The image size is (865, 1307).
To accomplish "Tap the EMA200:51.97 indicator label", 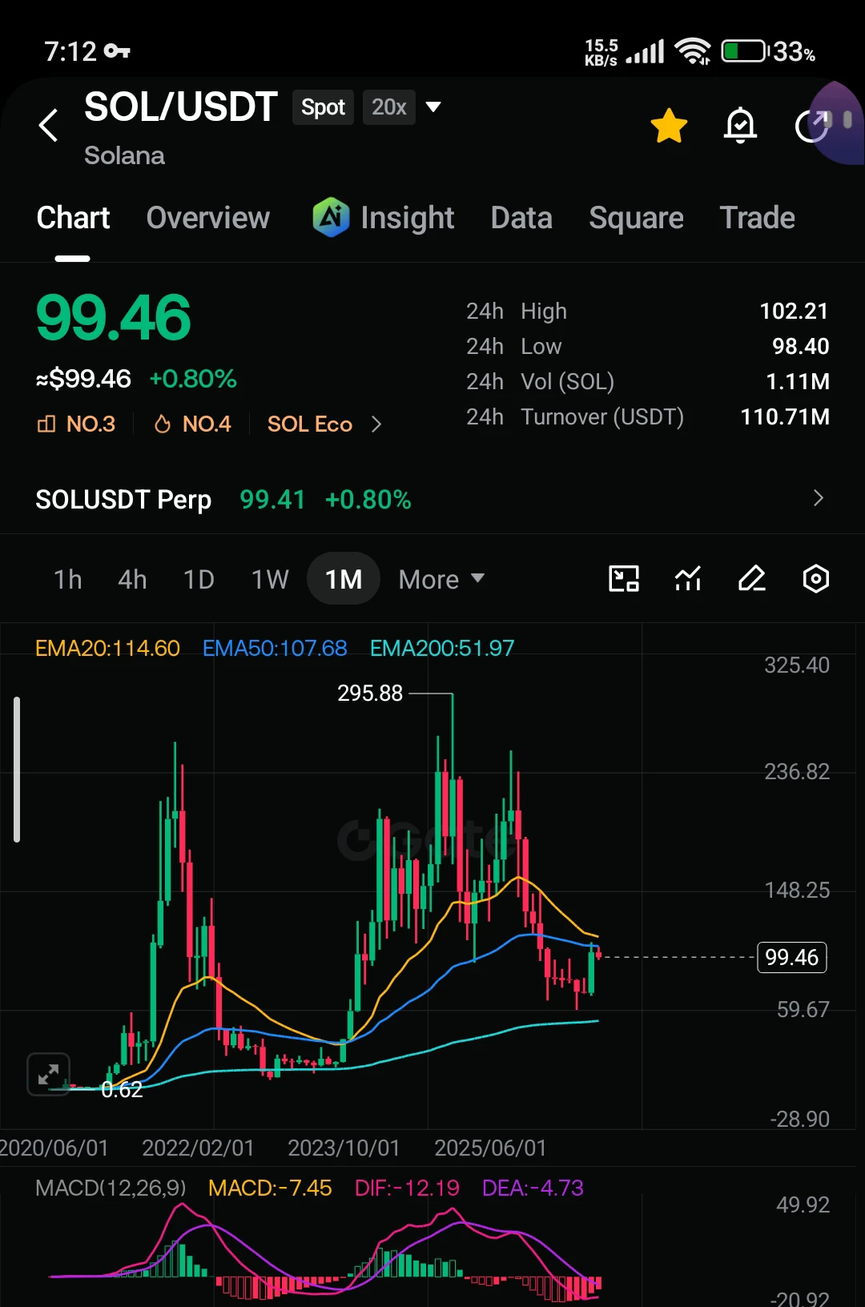I will [442, 648].
